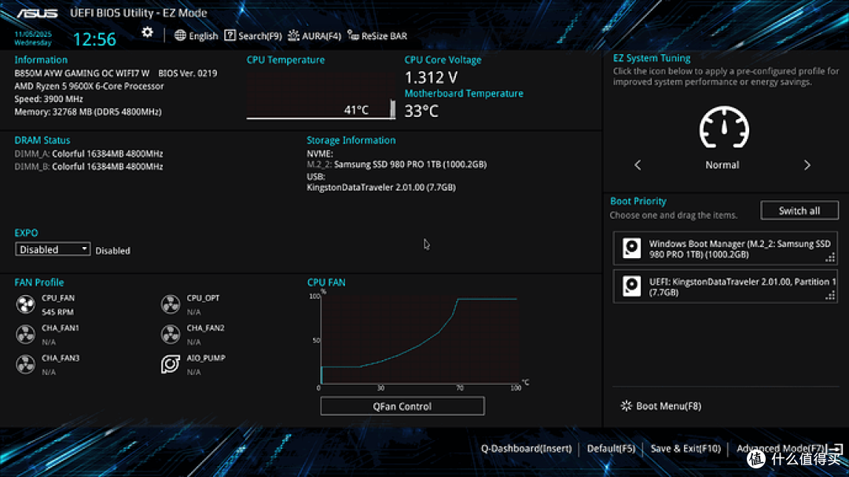The width and height of the screenshot is (849, 477).
Task: Grab the KingstonDataTraveler entry drag handle
Action: click(830, 295)
